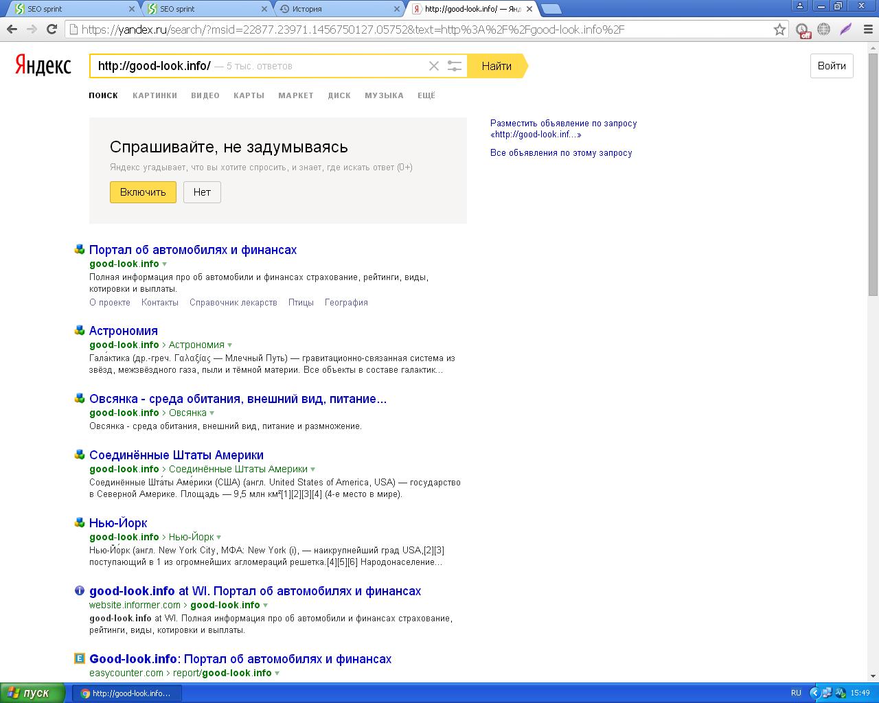The width and height of the screenshot is (879, 703).
Task: Open КАРТИНКИ search section
Action: (155, 95)
